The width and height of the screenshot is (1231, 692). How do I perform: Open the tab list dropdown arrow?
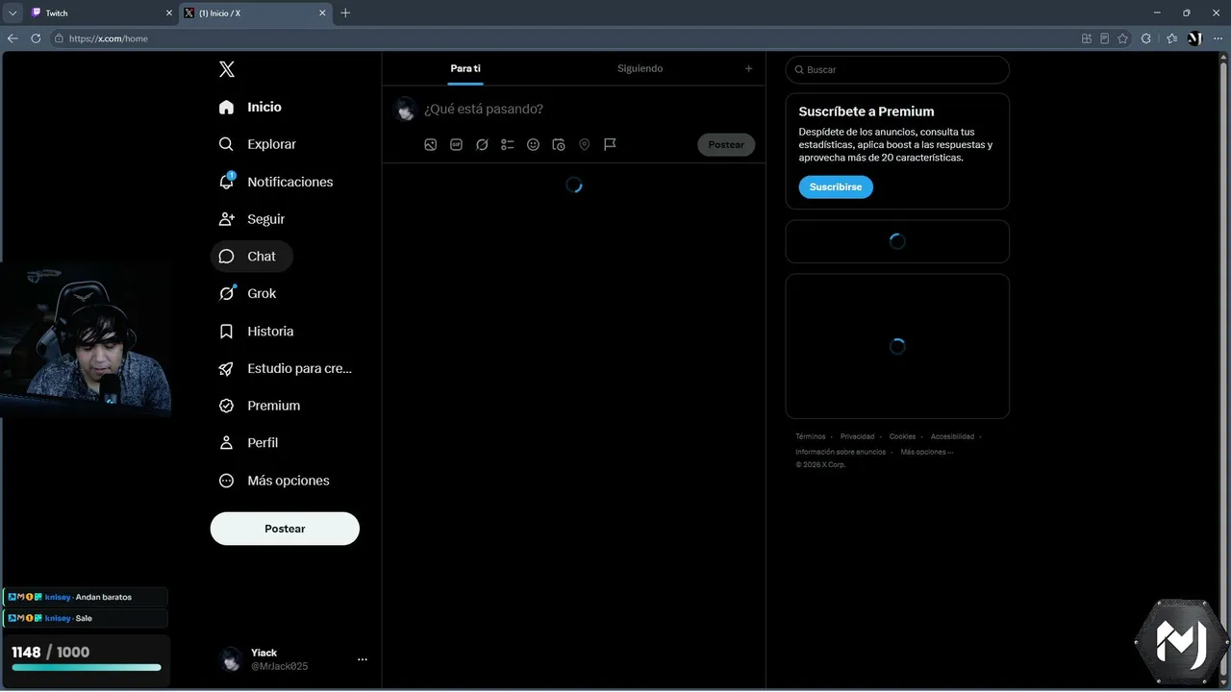point(13,13)
